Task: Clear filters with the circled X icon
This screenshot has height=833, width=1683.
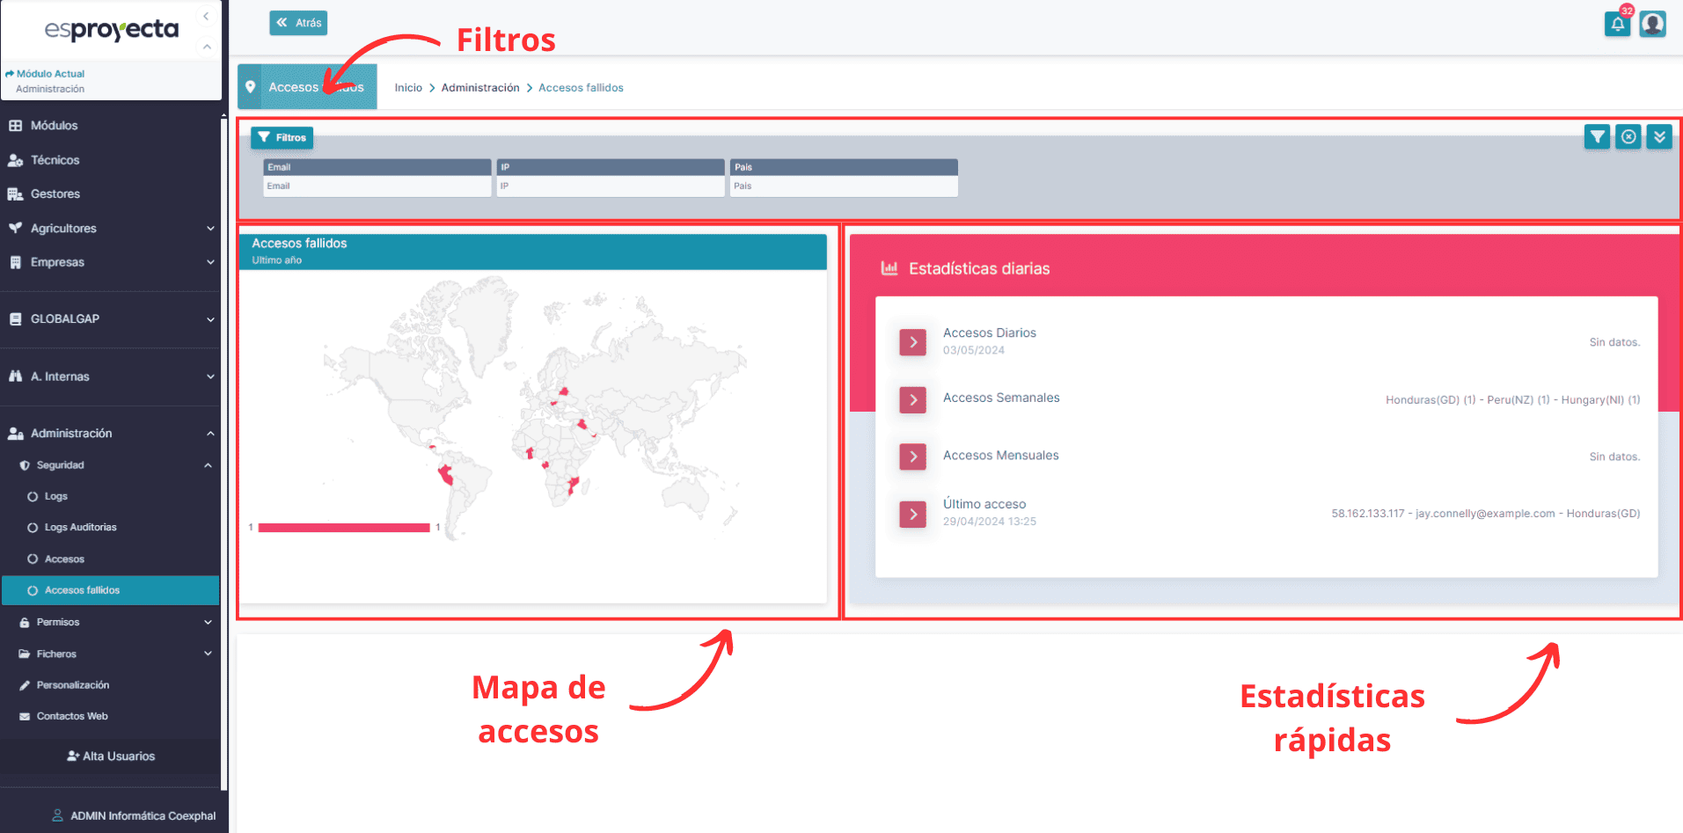Action: coord(1628,136)
